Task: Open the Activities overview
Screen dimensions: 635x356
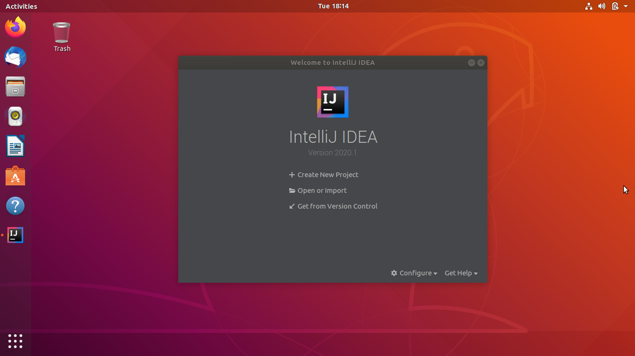Action: pos(21,6)
